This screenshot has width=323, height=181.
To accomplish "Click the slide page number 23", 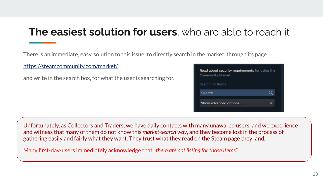I will click(315, 174).
